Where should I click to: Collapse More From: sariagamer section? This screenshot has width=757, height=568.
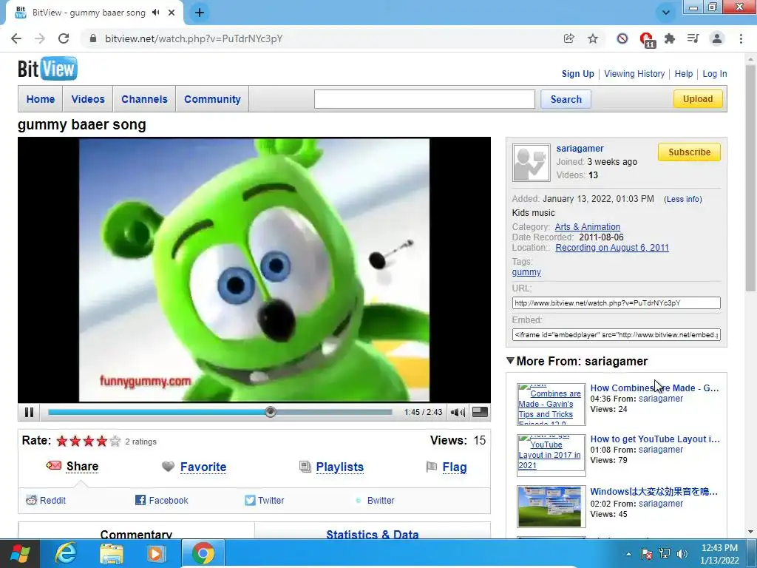(510, 361)
